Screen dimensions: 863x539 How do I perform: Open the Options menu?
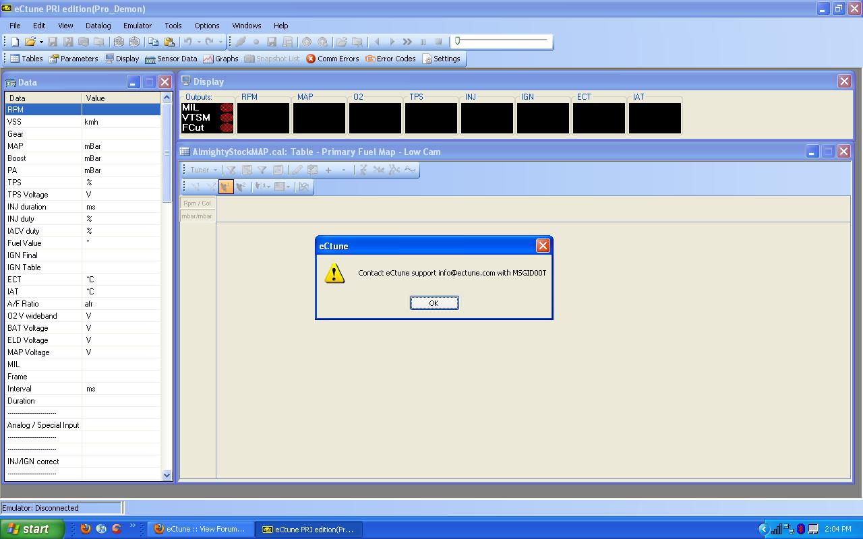(207, 26)
